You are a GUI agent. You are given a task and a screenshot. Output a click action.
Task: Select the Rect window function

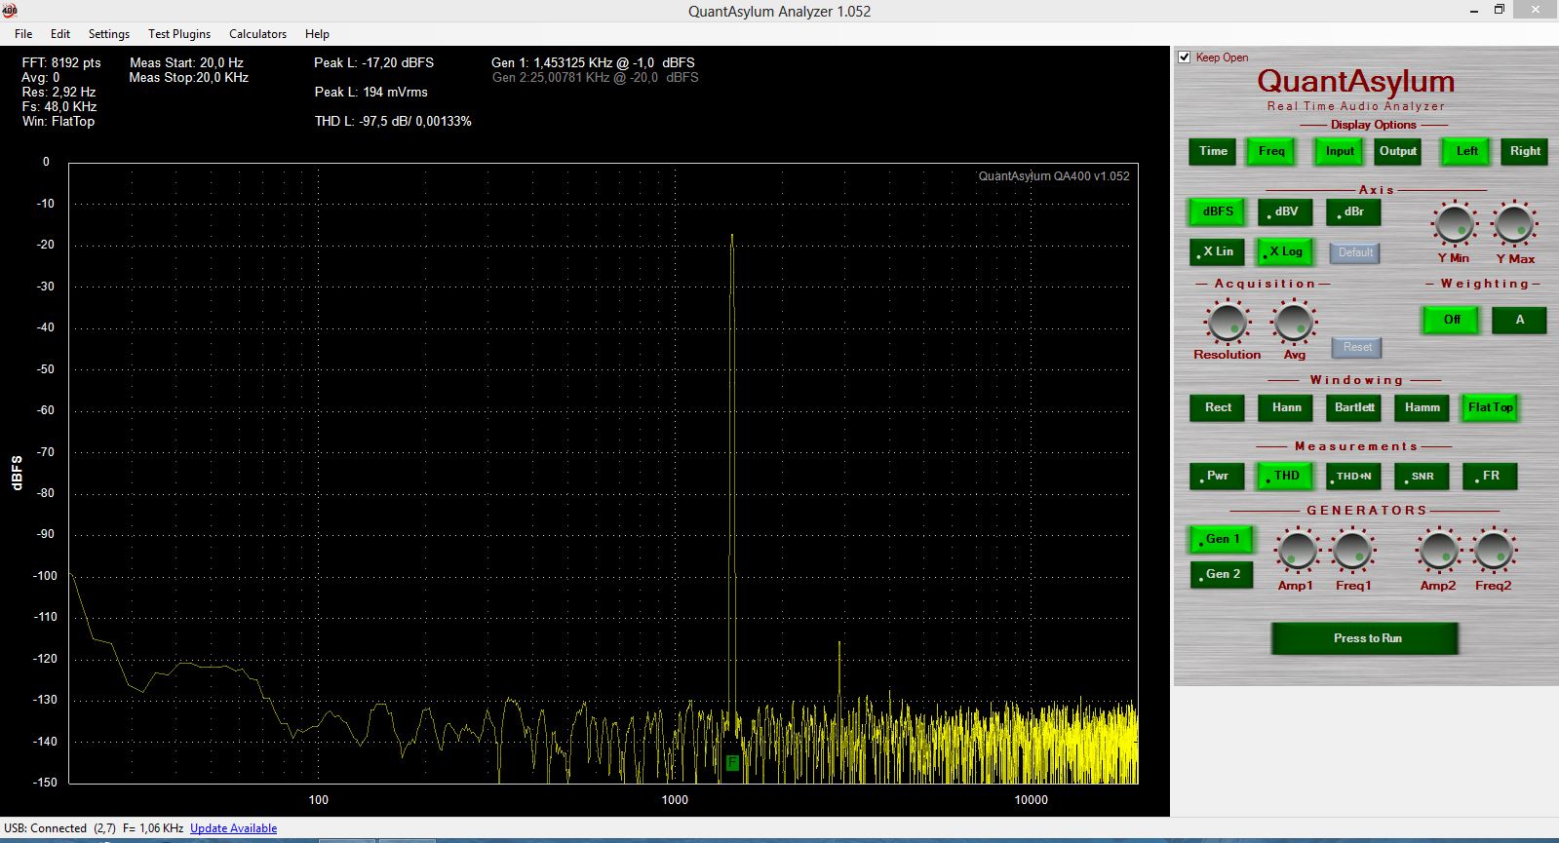point(1217,407)
